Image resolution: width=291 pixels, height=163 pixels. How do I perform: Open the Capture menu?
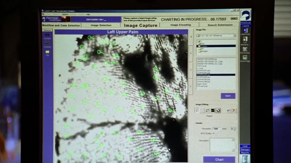(65, 14)
